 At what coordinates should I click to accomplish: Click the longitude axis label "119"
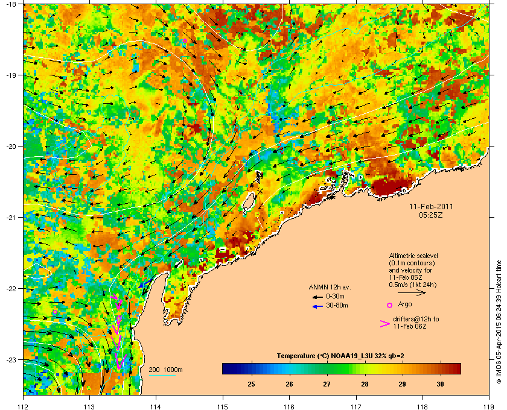click(x=489, y=407)
